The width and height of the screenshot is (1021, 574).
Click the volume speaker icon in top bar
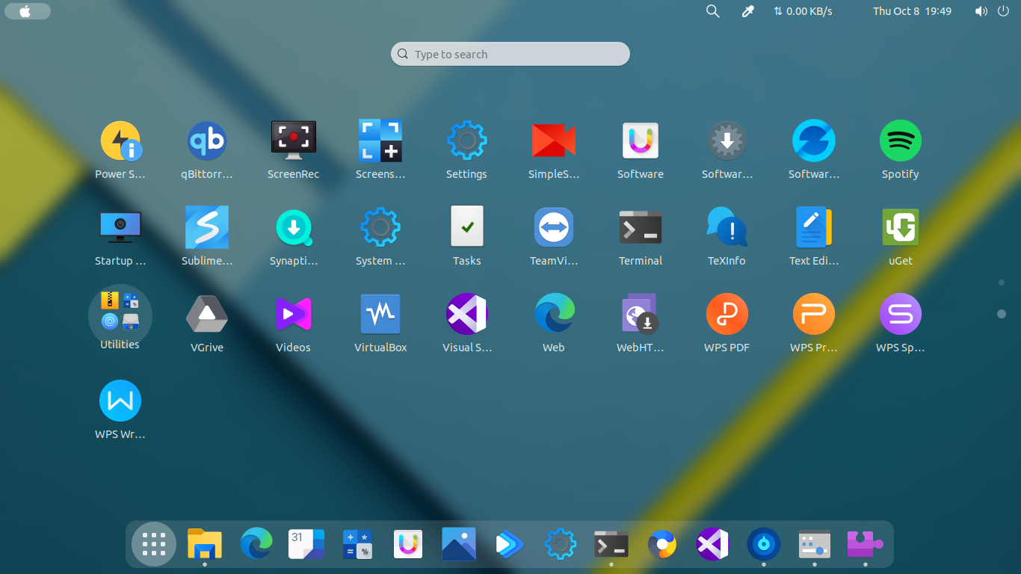coord(981,11)
